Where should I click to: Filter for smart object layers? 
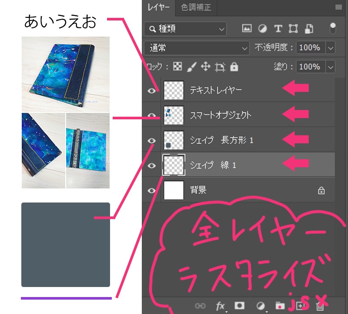pyautogui.click(x=308, y=28)
